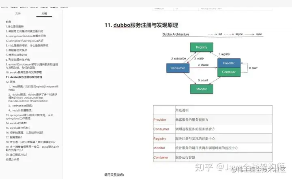Switch to the 大纲 outline tab
The height and width of the screenshot is (179, 292).
[44, 13]
